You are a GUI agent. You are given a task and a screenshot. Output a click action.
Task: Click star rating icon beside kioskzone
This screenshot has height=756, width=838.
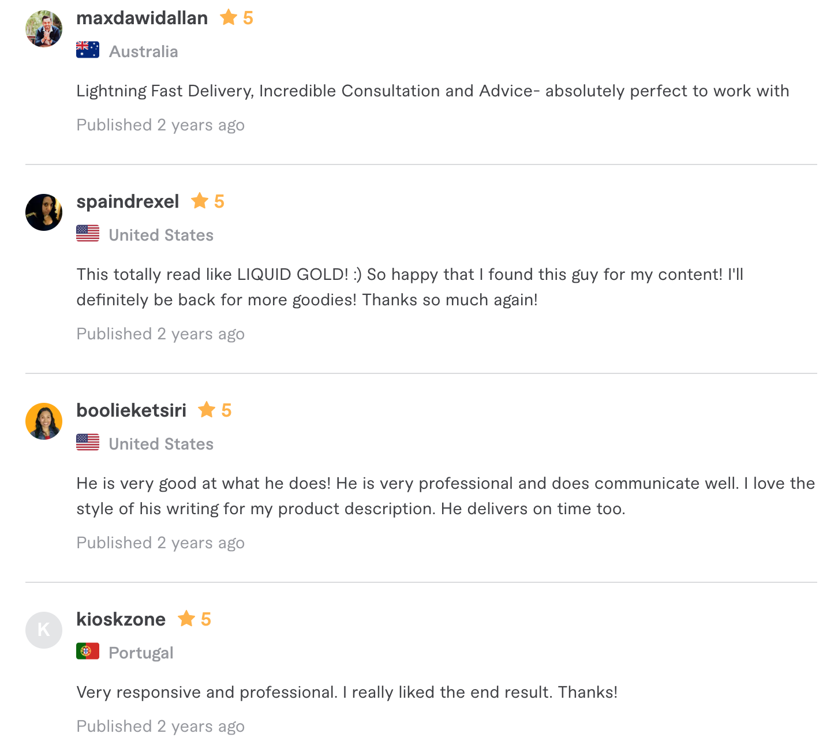point(186,619)
